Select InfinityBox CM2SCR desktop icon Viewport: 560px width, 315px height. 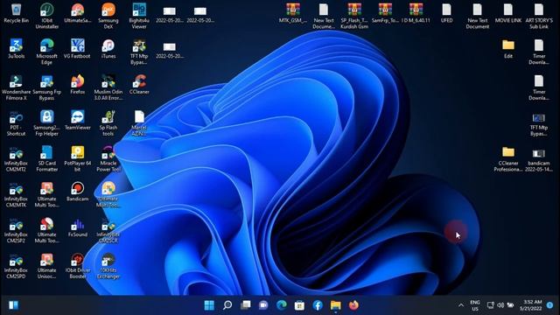tap(108, 230)
